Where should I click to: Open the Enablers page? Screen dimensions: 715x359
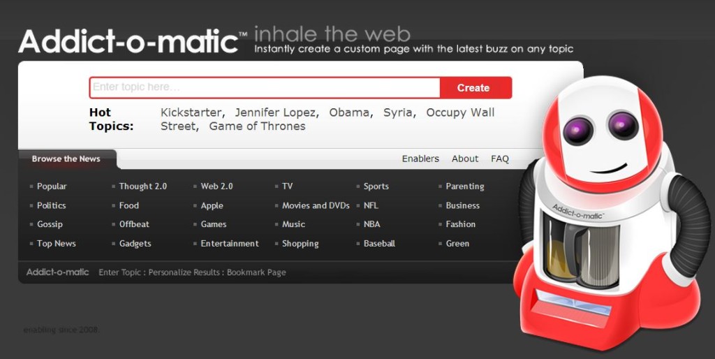(x=420, y=159)
